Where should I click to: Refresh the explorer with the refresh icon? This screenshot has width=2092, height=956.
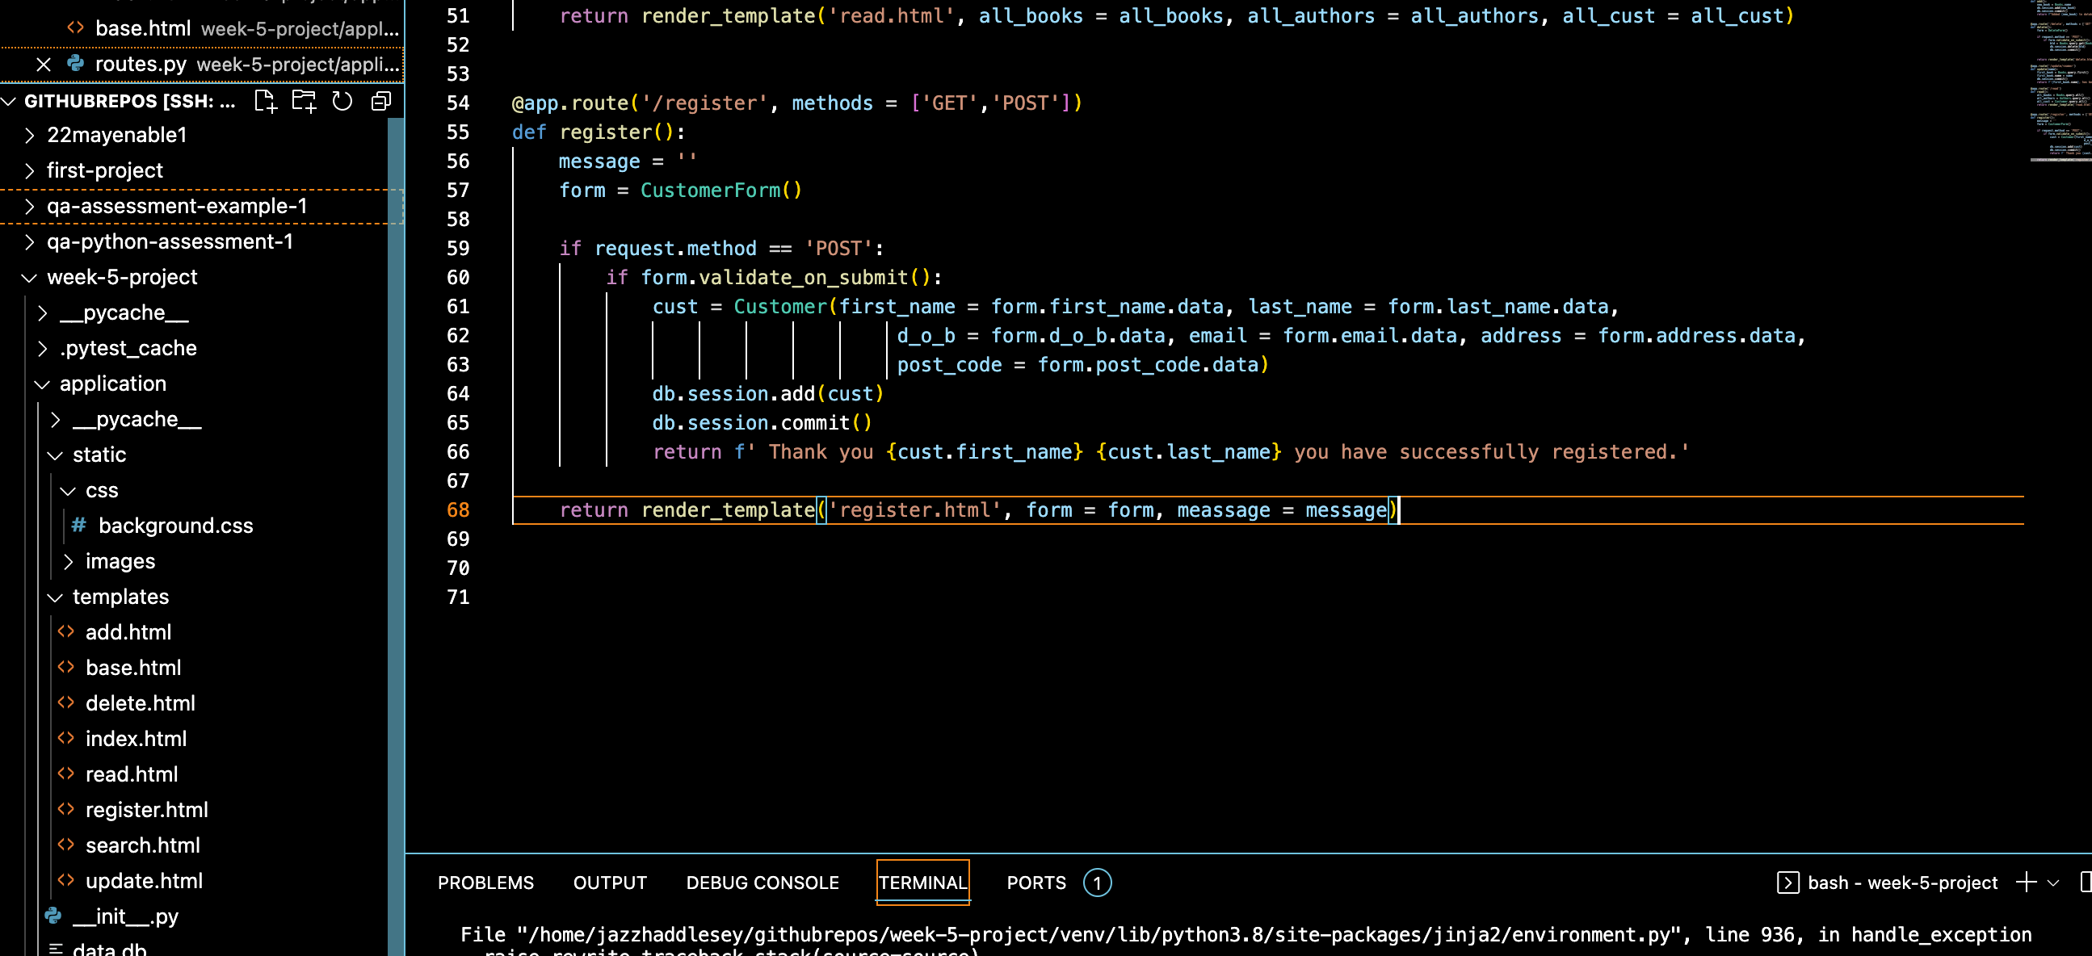(342, 101)
